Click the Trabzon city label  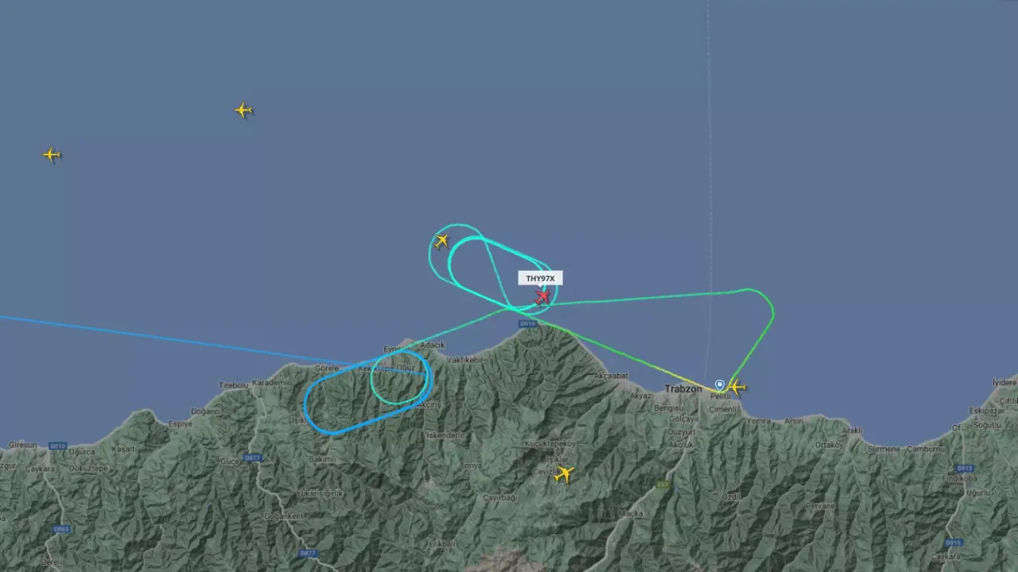click(683, 389)
